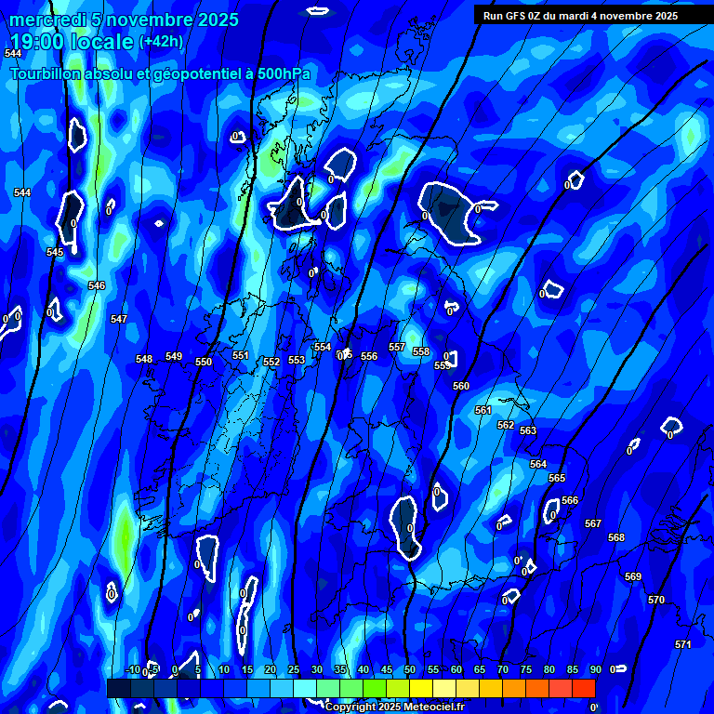714x714 pixels.
Task: Click the red swatch at legend's right end
Action: 584,689
